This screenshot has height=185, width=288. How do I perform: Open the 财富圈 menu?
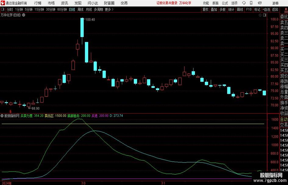click(109, 3)
